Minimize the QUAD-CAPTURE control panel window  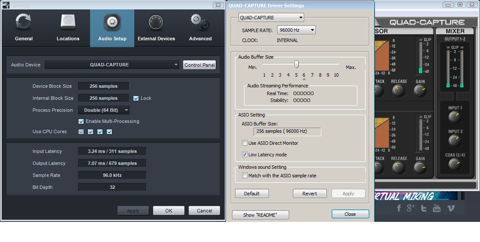coord(448,5)
